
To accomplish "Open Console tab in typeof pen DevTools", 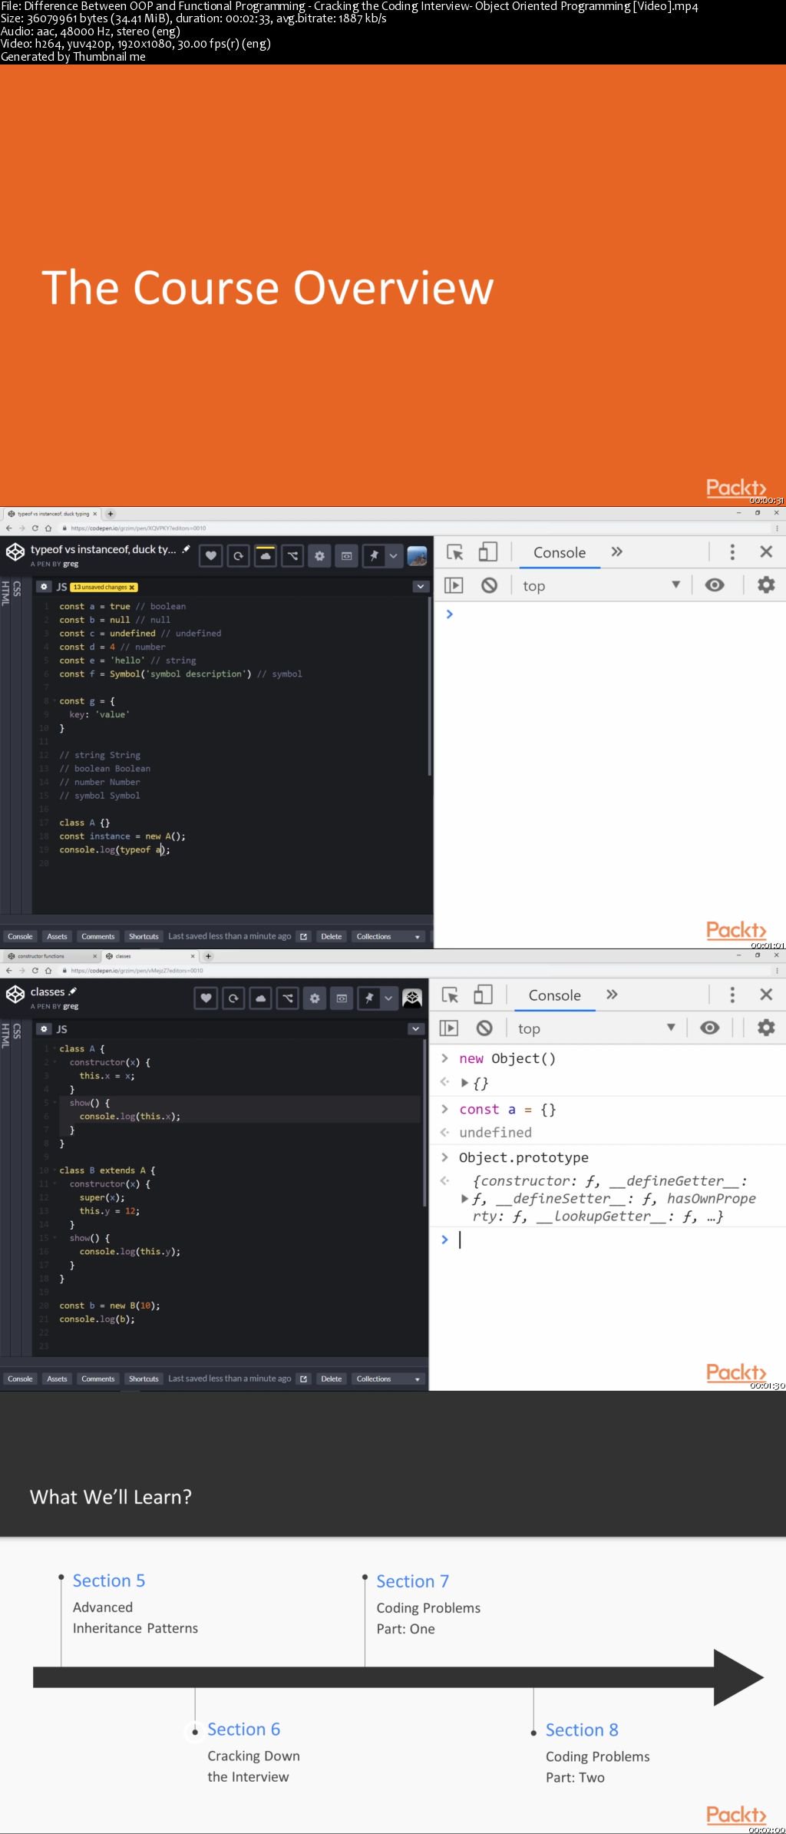I will coord(560,552).
